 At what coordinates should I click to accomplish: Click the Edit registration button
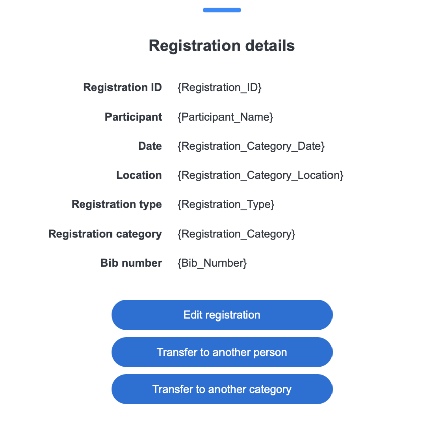222,315
